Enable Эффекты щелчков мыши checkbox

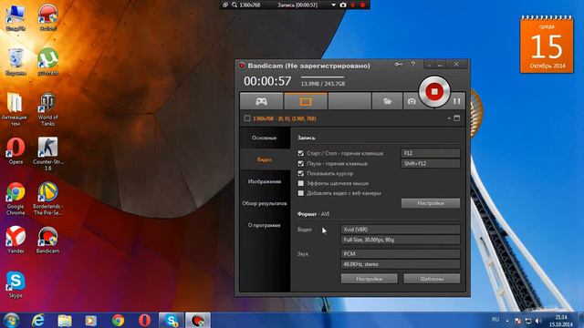[300, 183]
